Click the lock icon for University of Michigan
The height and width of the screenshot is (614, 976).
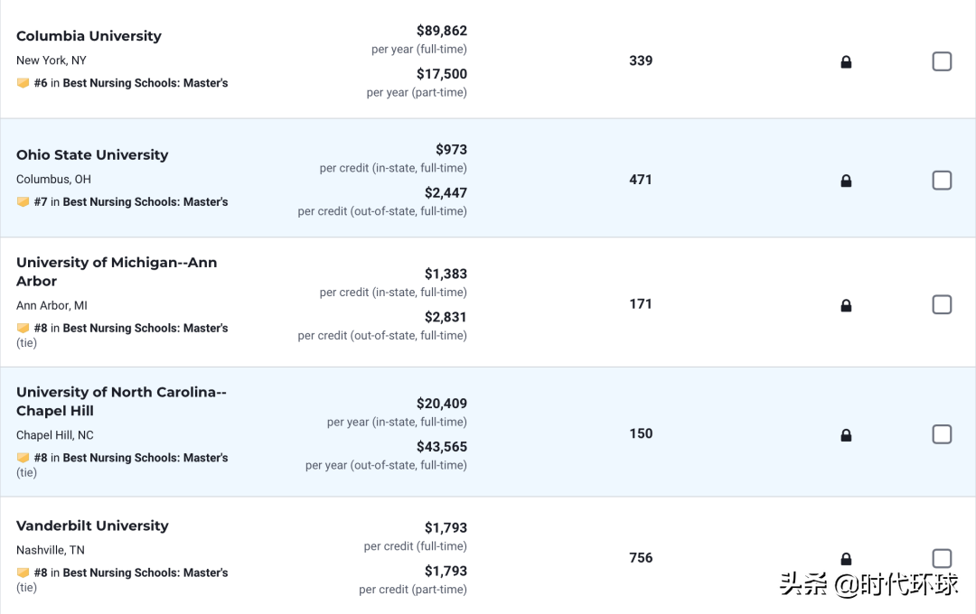click(846, 305)
